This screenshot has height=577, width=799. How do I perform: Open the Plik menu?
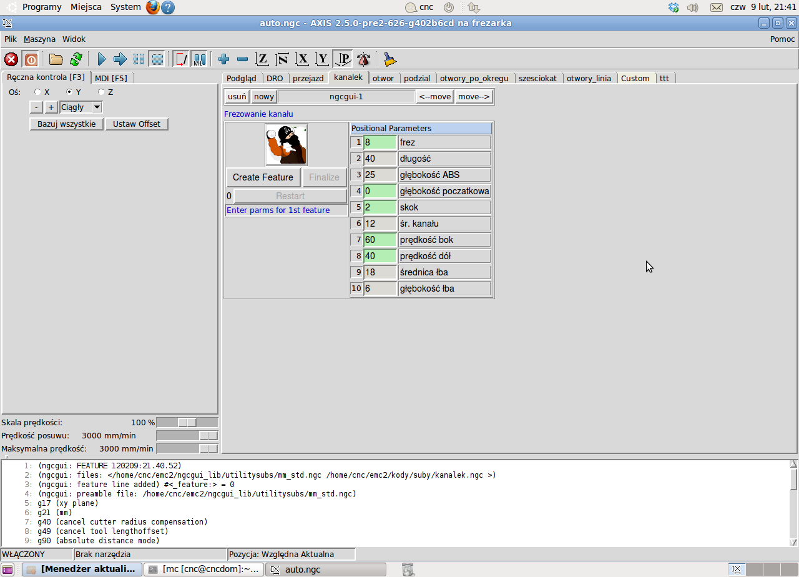click(11, 39)
